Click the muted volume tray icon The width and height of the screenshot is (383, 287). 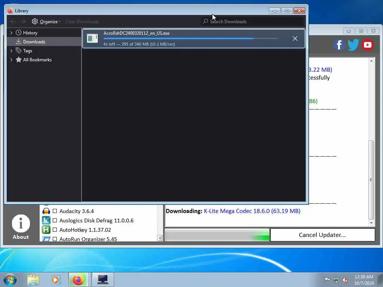tap(345, 280)
